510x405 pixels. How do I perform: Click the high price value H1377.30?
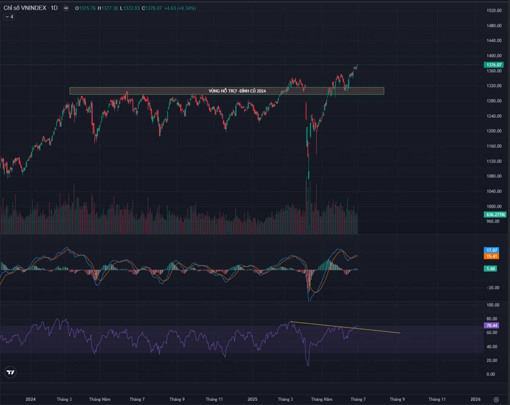click(x=108, y=8)
